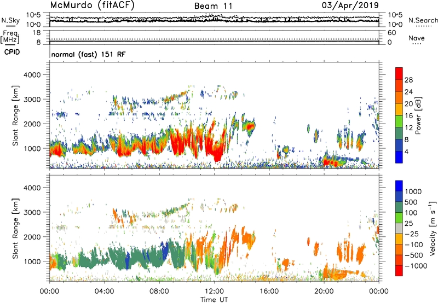Click the "-500" label on Velocity colorbar
The width and height of the screenshot is (438, 303).
point(414,255)
